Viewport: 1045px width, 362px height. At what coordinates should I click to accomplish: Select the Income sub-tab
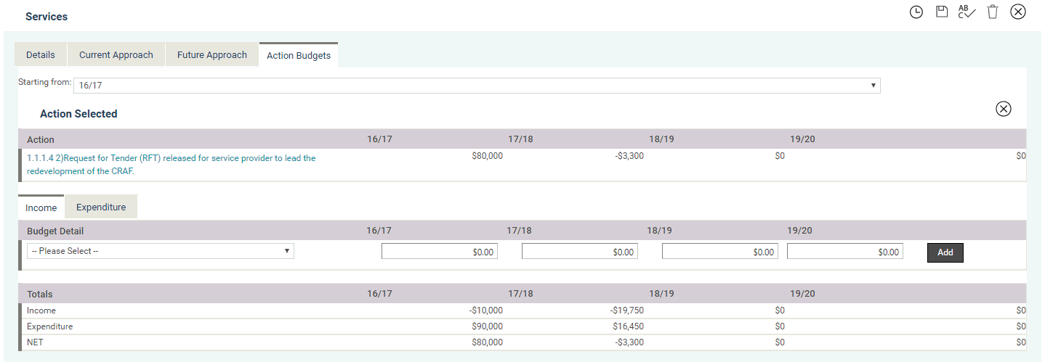pyautogui.click(x=41, y=208)
